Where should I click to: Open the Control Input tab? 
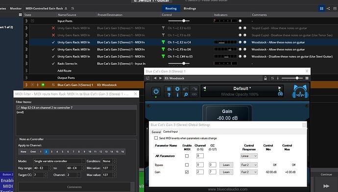click(170, 131)
